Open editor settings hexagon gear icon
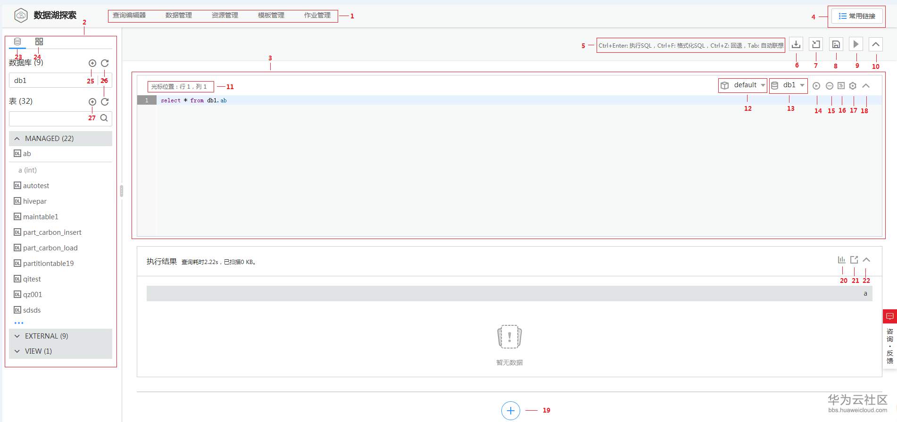 point(853,86)
